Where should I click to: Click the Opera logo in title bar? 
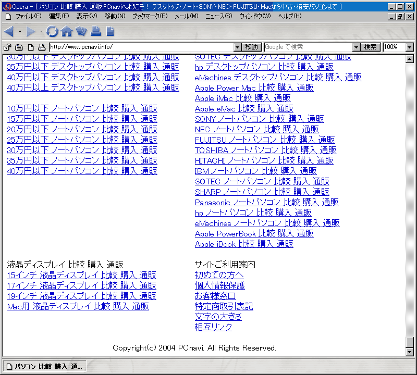[7, 7]
